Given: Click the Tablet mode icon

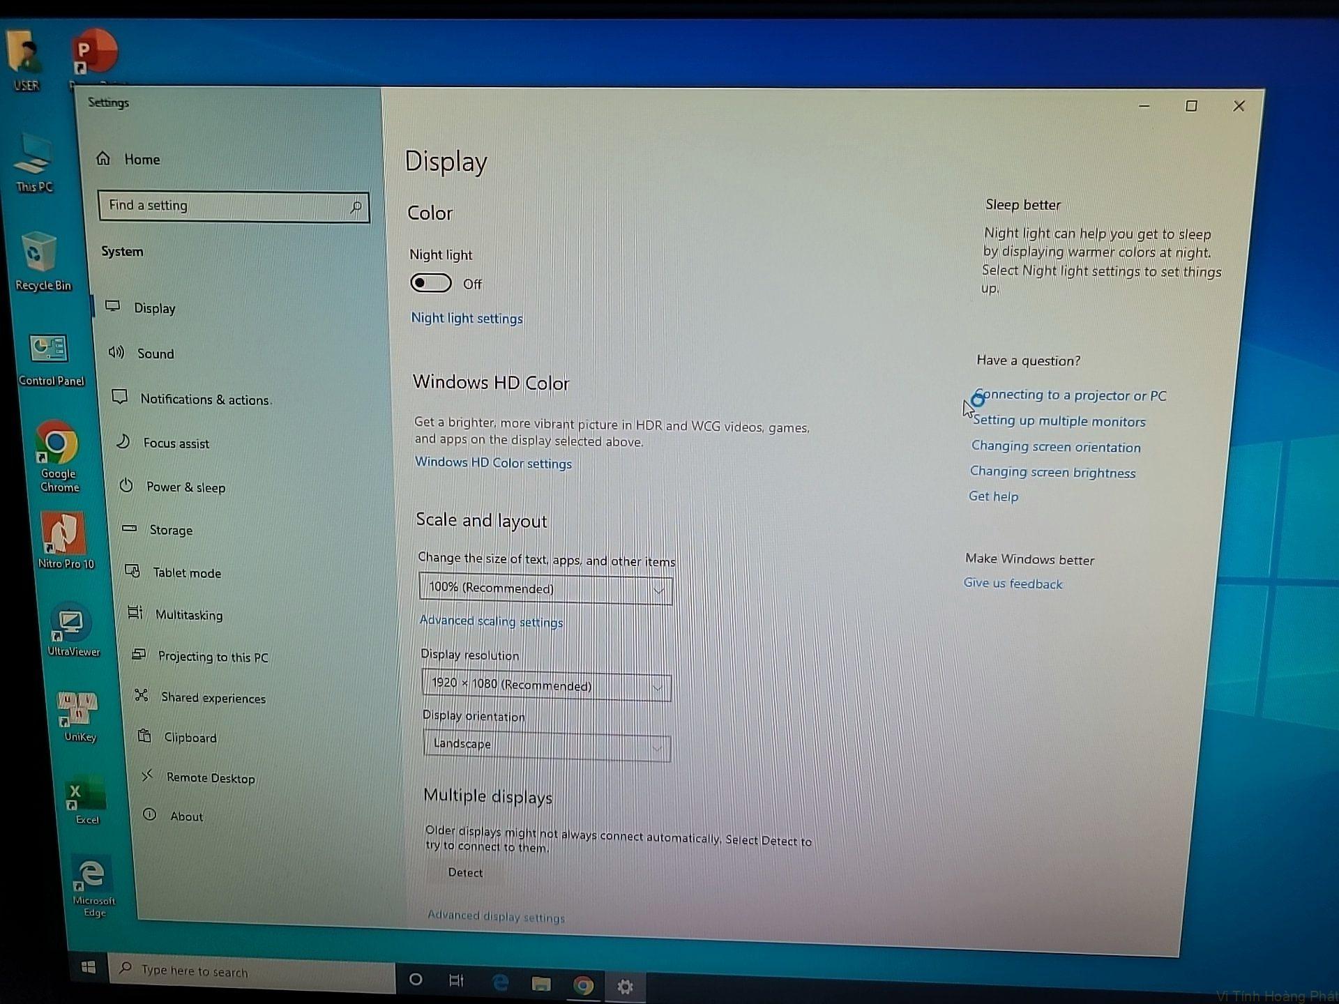Looking at the screenshot, I should (133, 571).
